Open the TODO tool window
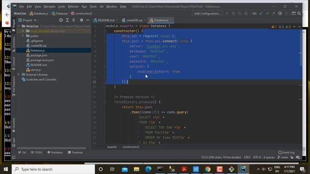310x174 pixels. coord(37,153)
